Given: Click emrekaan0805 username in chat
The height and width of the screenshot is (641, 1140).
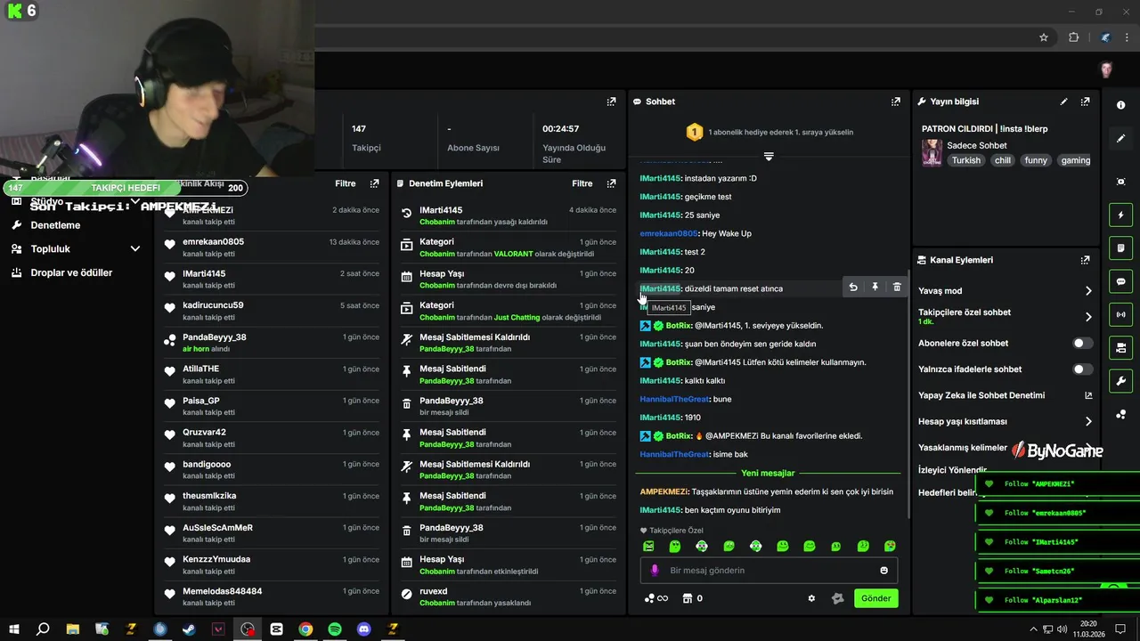Looking at the screenshot, I should (669, 233).
